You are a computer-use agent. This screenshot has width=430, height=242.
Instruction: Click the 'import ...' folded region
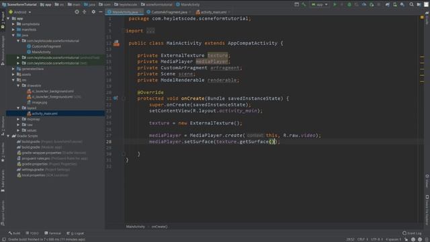[x=150, y=31]
